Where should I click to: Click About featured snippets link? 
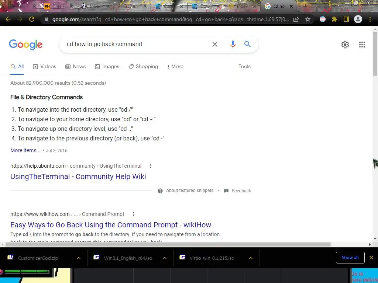tap(190, 191)
